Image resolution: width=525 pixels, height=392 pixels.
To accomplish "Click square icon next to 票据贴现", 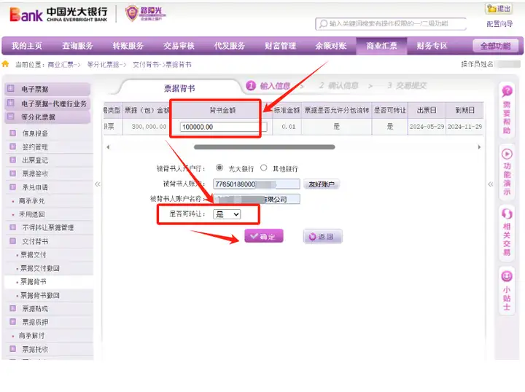I will [x=12, y=308].
